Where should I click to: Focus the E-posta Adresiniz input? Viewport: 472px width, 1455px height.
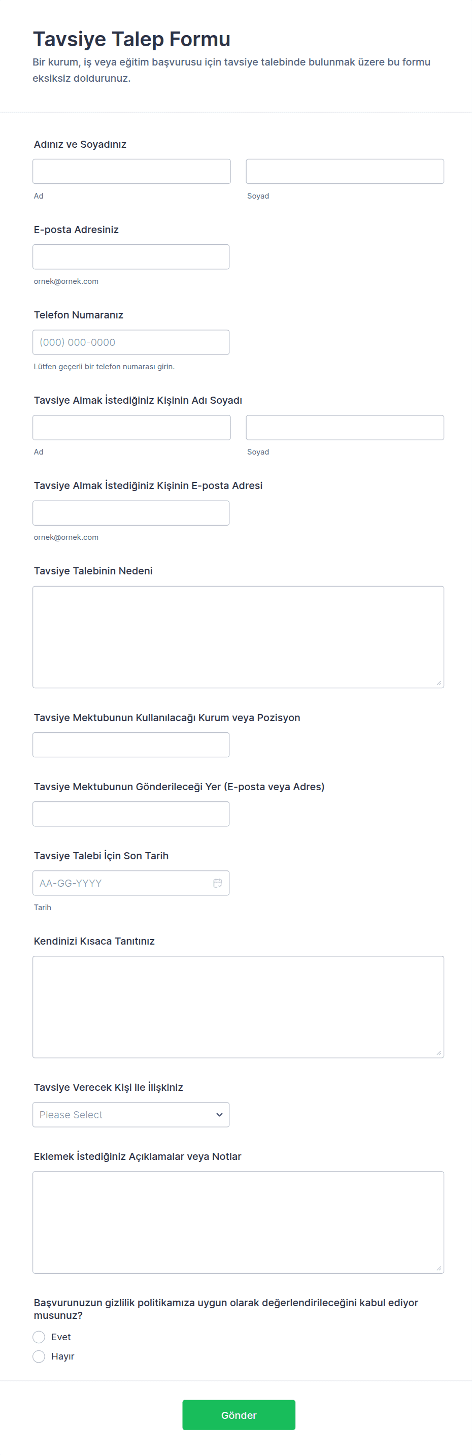pos(131,257)
